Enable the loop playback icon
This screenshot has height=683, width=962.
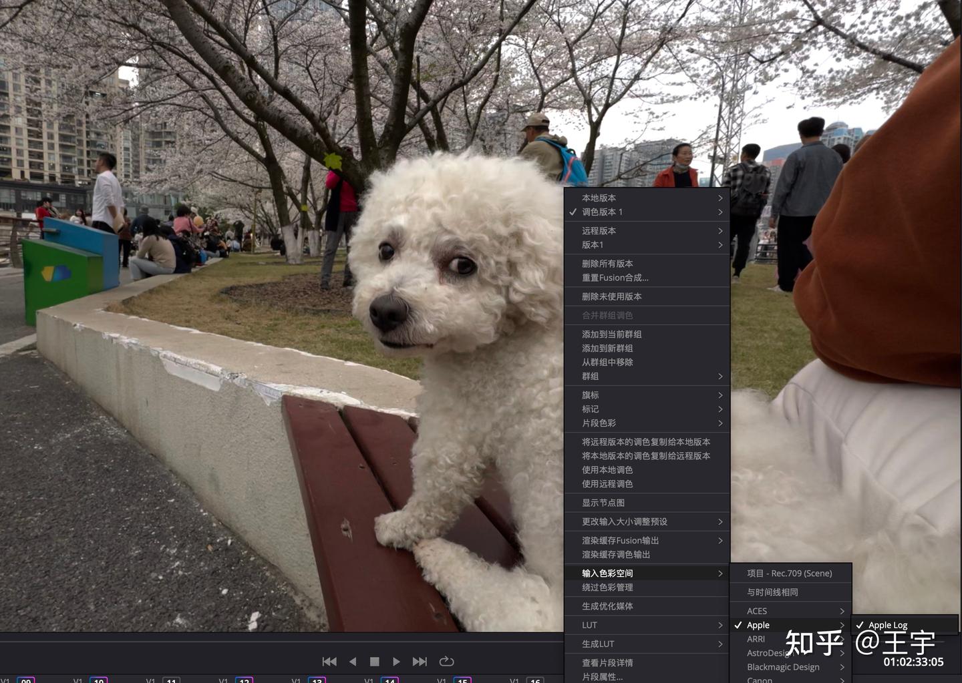446,661
